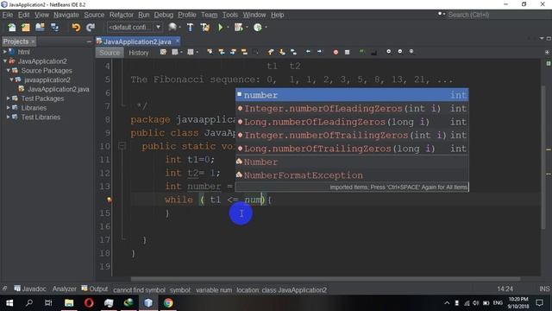Image resolution: width=552 pixels, height=311 pixels.
Task: Open the Tools menu
Action: tap(230, 15)
